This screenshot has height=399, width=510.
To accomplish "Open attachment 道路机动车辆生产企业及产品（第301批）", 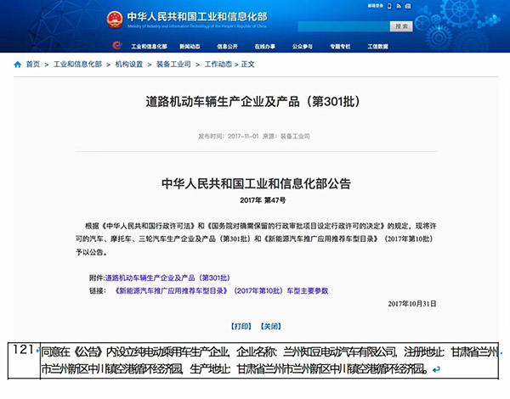I will pyautogui.click(x=167, y=278).
